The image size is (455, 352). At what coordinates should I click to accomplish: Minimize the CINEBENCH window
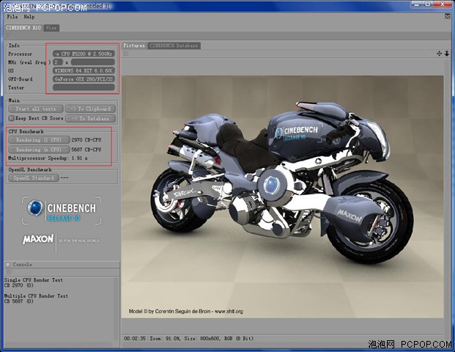[417, 4]
